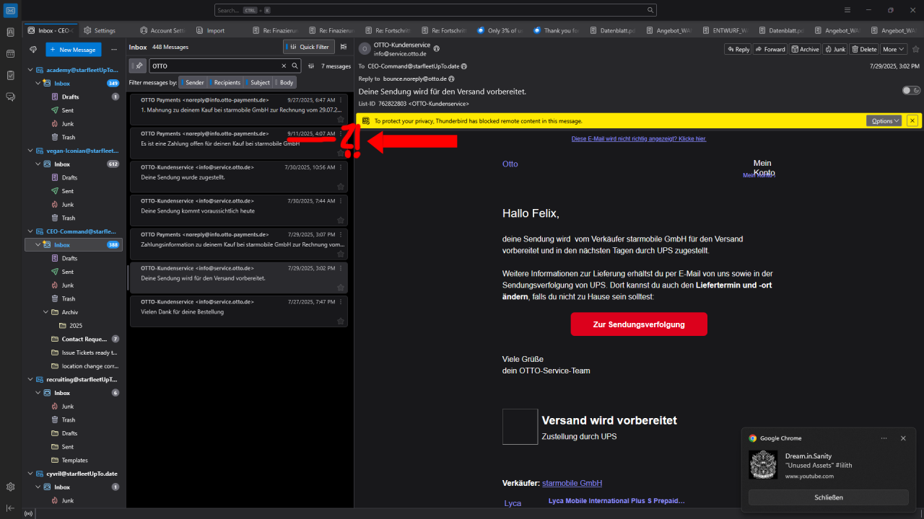Open the Calendar space icon

[11, 53]
